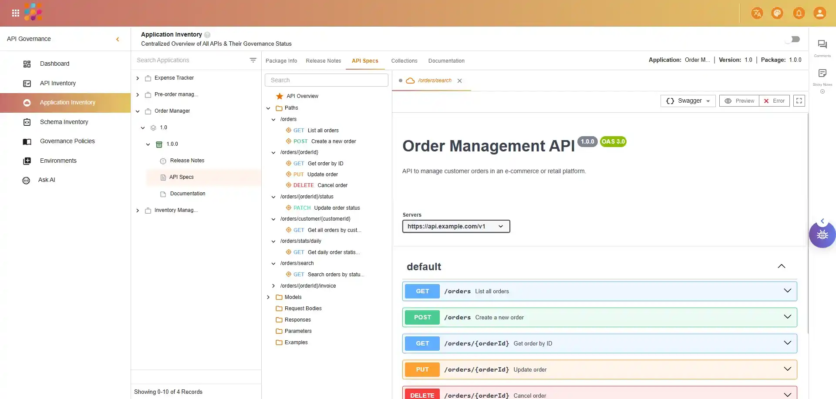Click the API specs Search input field

point(326,80)
